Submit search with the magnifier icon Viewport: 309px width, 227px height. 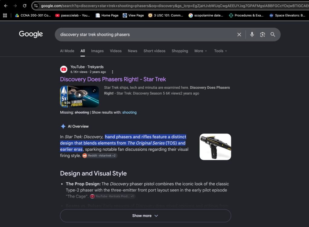point(273,35)
